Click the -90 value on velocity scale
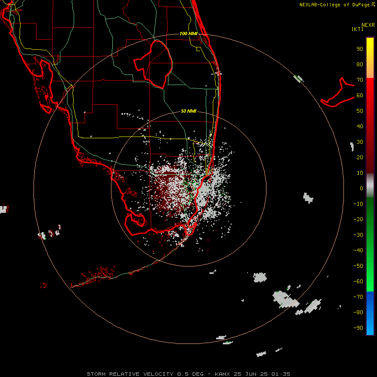The height and width of the screenshot is (377, 377). pos(358,328)
